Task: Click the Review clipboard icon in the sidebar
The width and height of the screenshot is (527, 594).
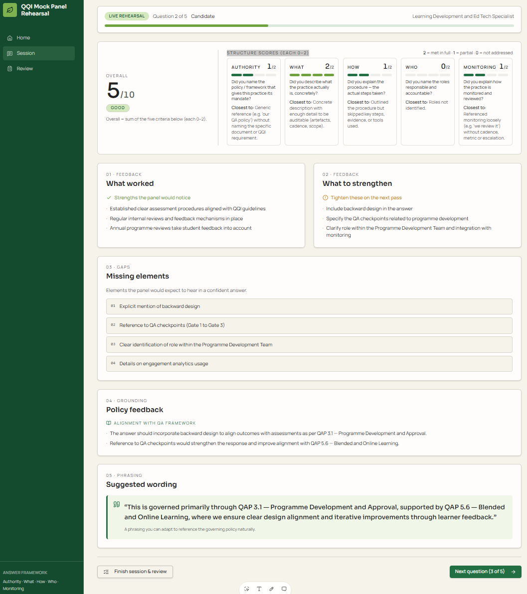Action: point(10,69)
